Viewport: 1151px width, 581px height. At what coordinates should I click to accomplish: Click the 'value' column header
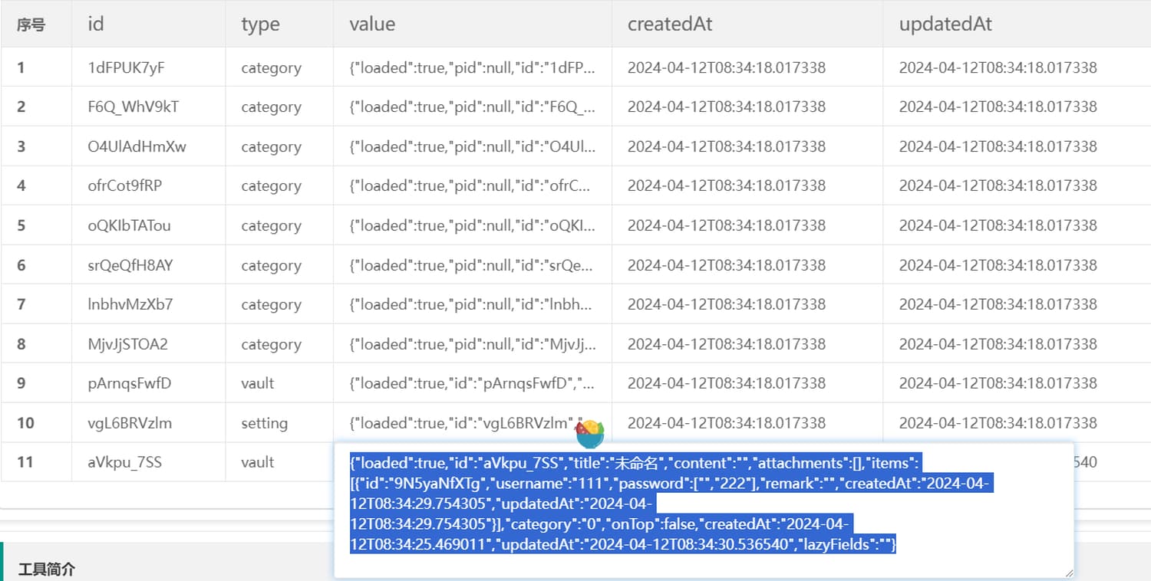372,24
